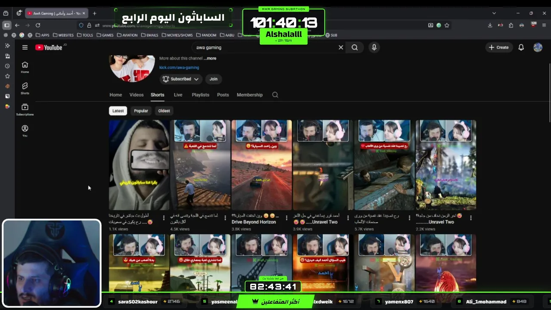The height and width of the screenshot is (310, 551).
Task: Open the browser application menu
Action: click(x=545, y=25)
